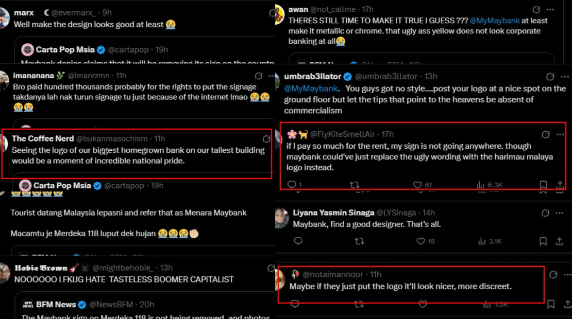Click Grok icon on umbrab3llator's tweet

click(550, 77)
